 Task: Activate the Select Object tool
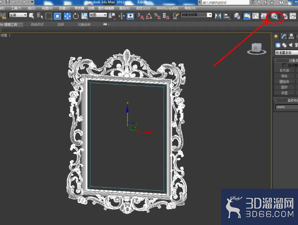click(x=32, y=16)
